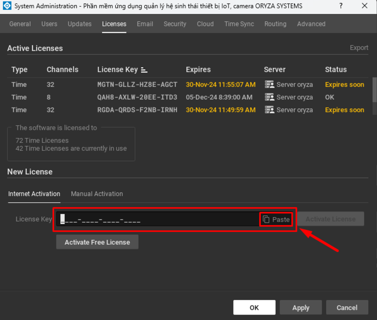Click expiry date 30-Nov-24 11:49:59 AM
Screen dimensions: 377x320
pos(221,110)
